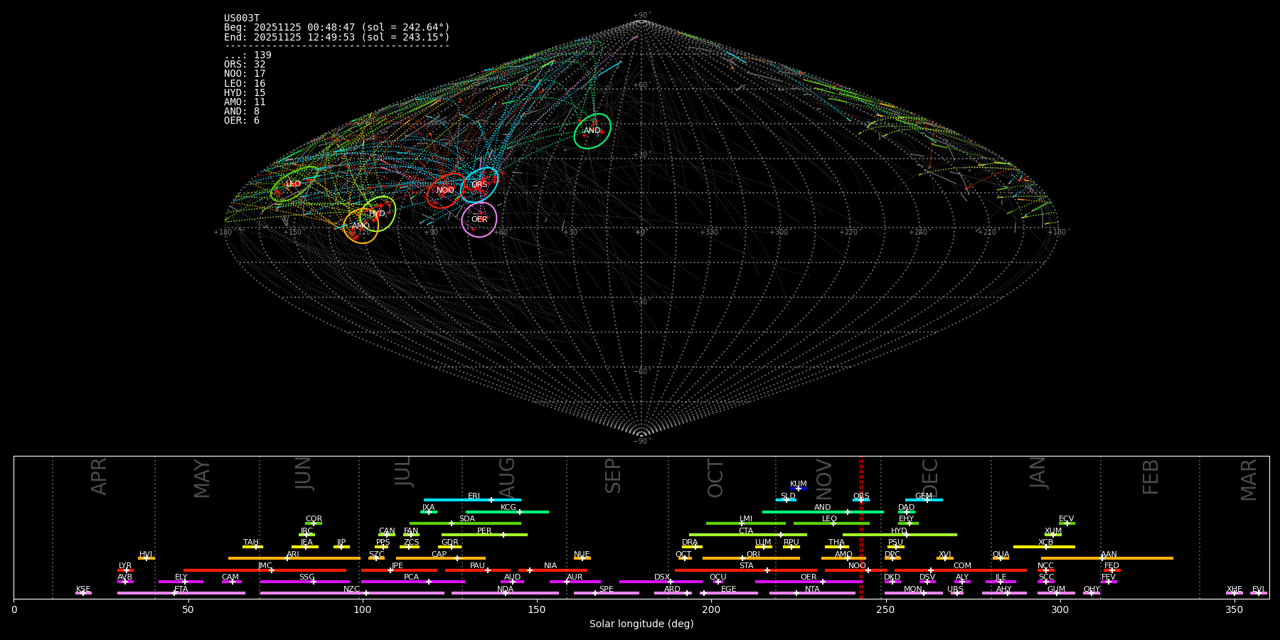Click the NOV month label in timeline

click(x=823, y=480)
